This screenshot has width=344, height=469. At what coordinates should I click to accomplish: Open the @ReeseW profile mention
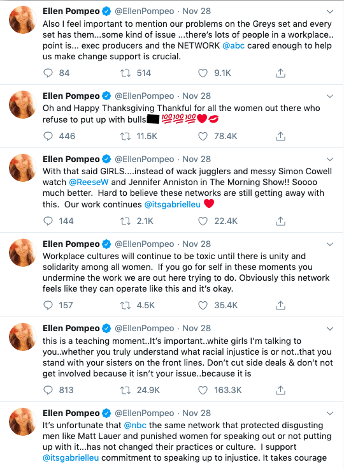click(89, 182)
